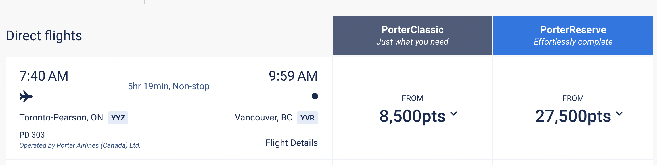
Task: Expand the 8,500pts fare chevron
Action: (x=454, y=114)
